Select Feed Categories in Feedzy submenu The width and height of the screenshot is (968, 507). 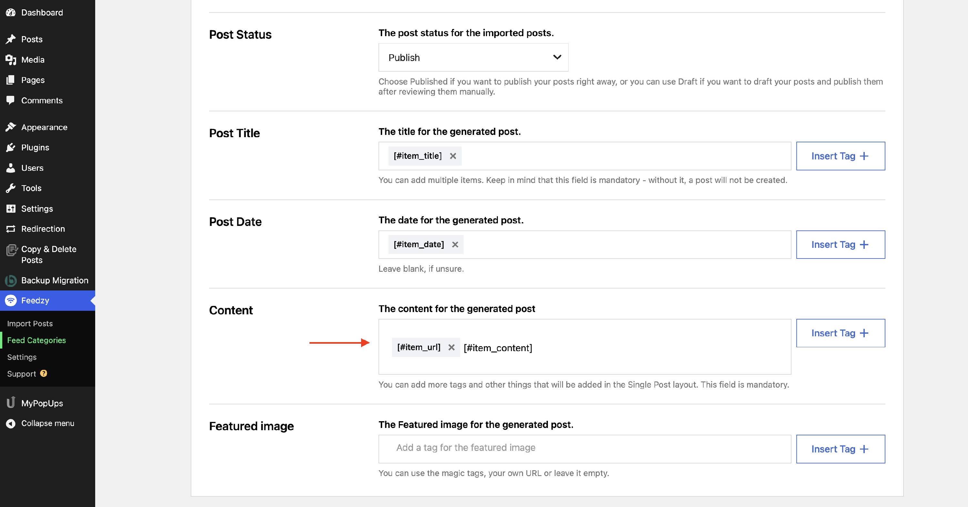click(36, 340)
